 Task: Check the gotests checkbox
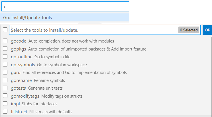[x=5, y=88]
